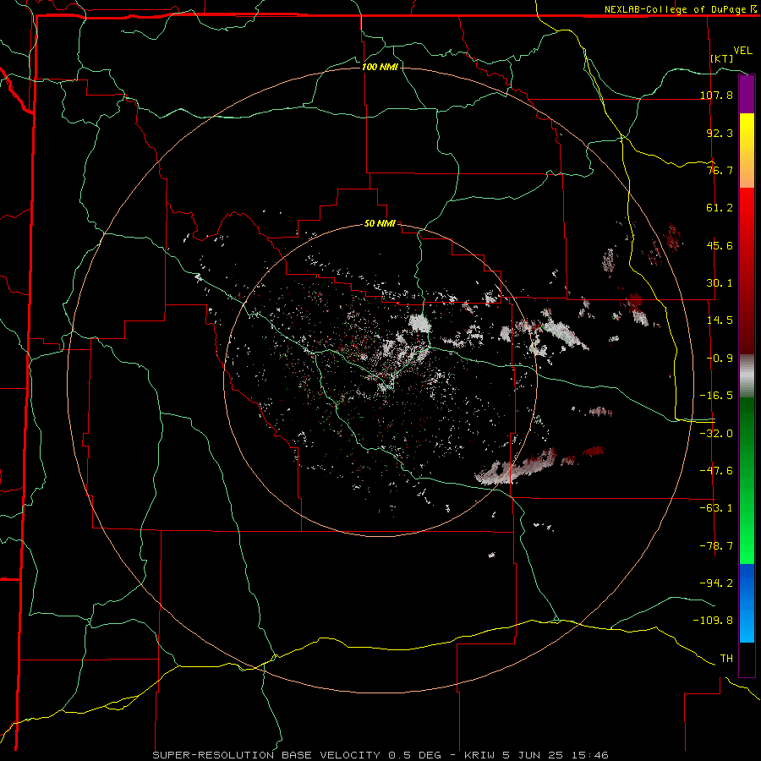Click the KRIW 5 JUN 25 15:46 timestamp

[x=536, y=755]
